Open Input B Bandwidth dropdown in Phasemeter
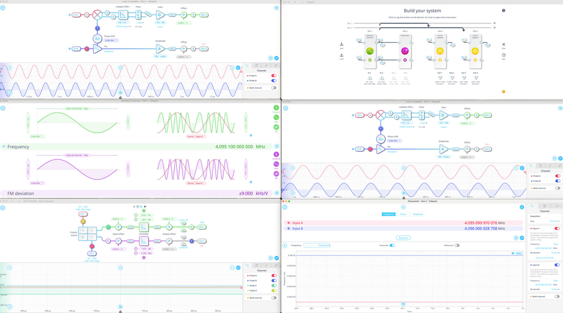 tap(555, 289)
